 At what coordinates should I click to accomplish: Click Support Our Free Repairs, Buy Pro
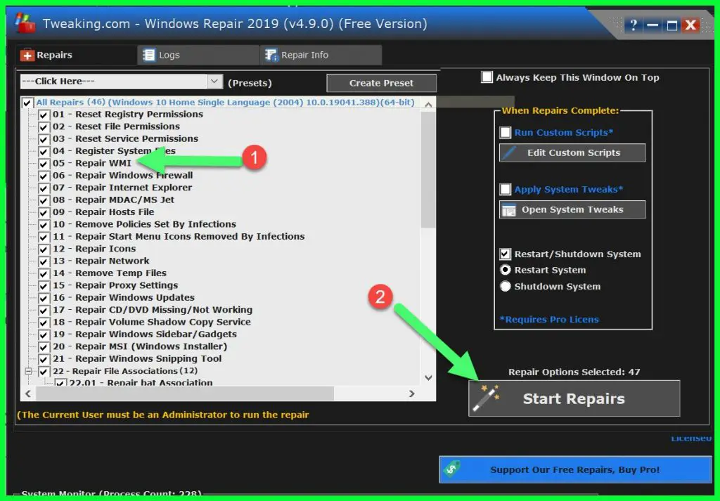[x=575, y=469]
